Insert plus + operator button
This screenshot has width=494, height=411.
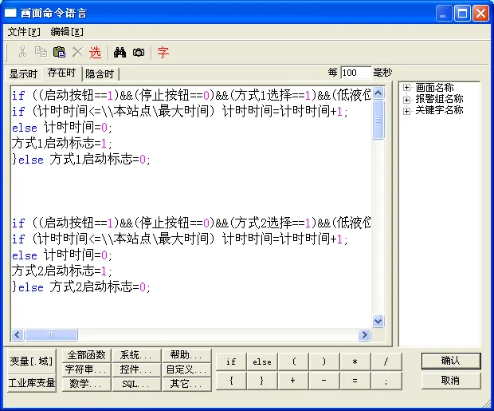tap(293, 381)
